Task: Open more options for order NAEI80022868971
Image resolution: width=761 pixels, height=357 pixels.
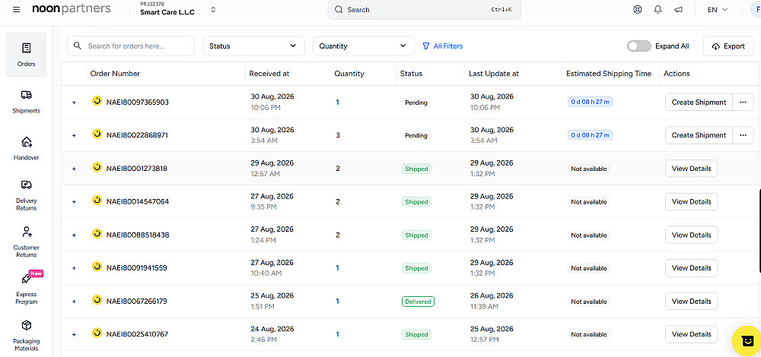Action: coord(743,135)
